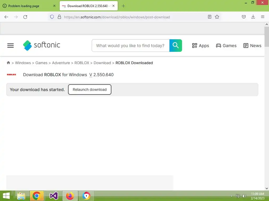Reload the current page

pos(25,17)
